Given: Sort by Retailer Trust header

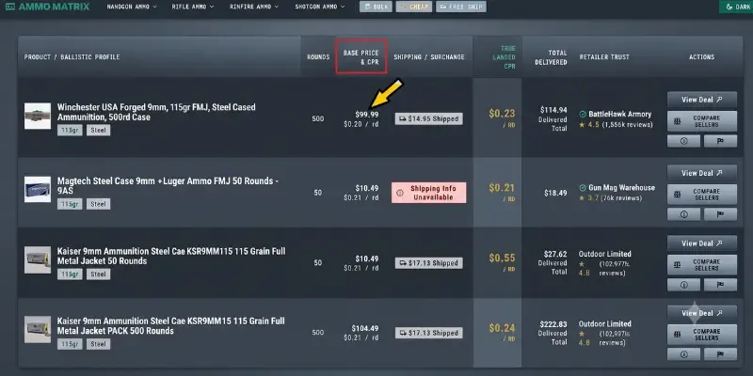Looking at the screenshot, I should [604, 57].
